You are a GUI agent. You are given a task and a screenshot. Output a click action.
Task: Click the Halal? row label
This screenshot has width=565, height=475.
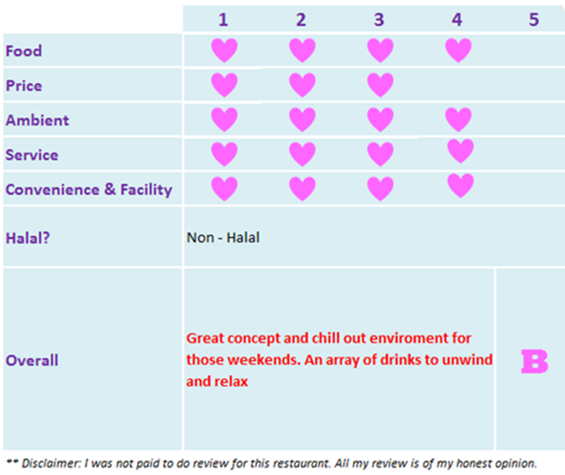pyautogui.click(x=24, y=237)
